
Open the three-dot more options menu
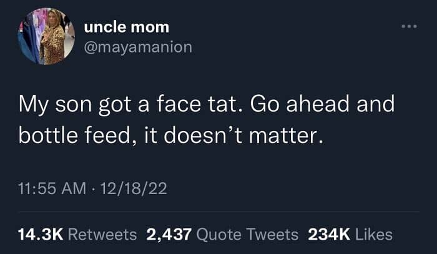(x=408, y=28)
